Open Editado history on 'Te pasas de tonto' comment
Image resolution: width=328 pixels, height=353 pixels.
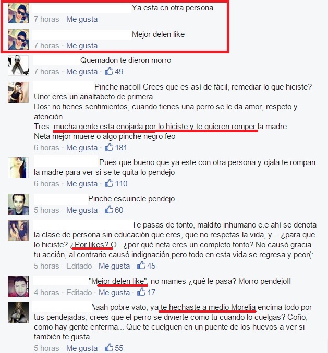click(x=79, y=266)
